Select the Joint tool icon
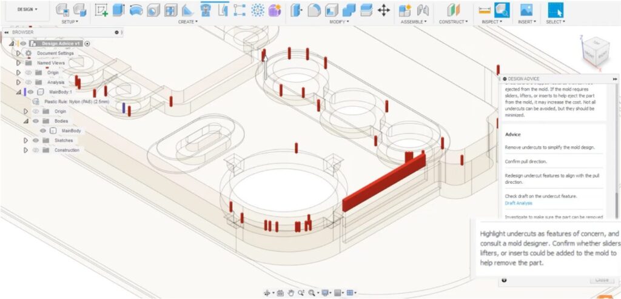 click(x=423, y=10)
